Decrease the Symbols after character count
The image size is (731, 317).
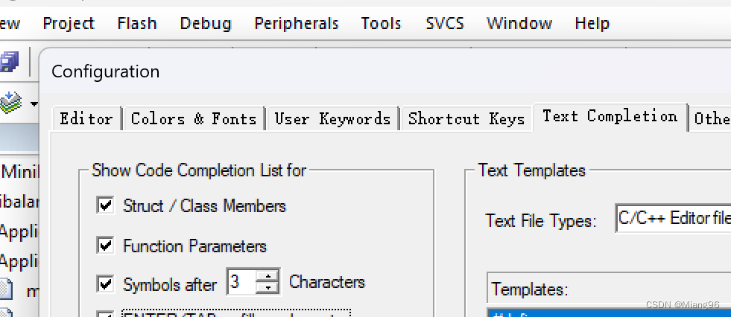pos(268,288)
